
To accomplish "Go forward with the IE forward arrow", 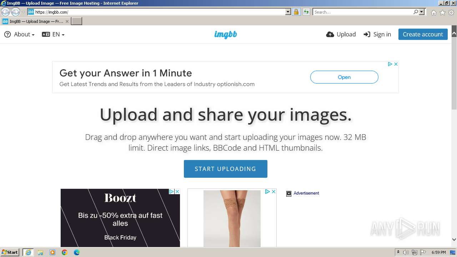I will pyautogui.click(x=15, y=12).
